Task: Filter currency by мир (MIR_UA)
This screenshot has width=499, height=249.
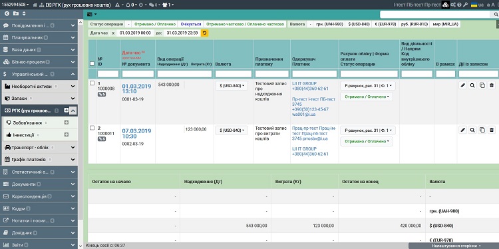Action: 445,24
